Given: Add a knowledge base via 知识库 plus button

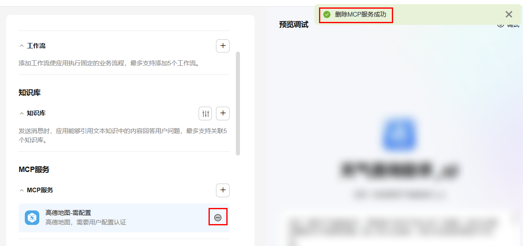Looking at the screenshot, I should coord(223,113).
